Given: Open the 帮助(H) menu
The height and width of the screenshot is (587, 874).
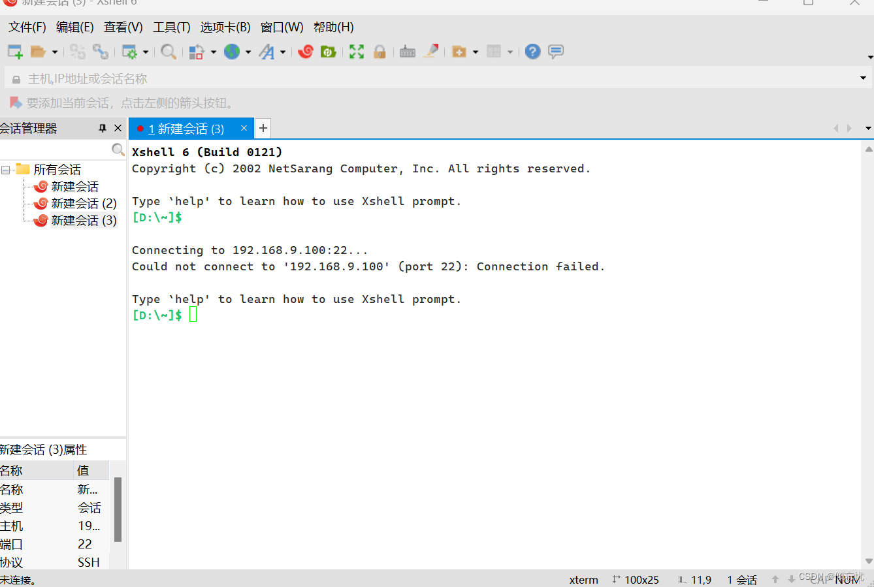Looking at the screenshot, I should pyautogui.click(x=333, y=27).
